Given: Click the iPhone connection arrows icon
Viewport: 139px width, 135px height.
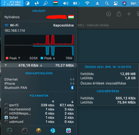Looking at the screenshot, I should pyautogui.click(x=72, y=84).
